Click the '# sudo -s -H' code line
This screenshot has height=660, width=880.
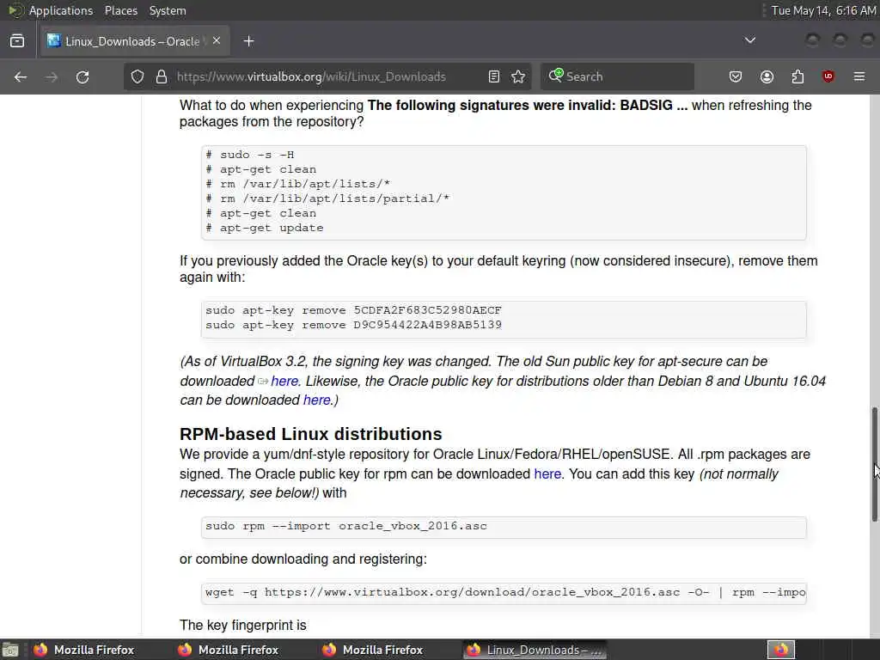250,155
